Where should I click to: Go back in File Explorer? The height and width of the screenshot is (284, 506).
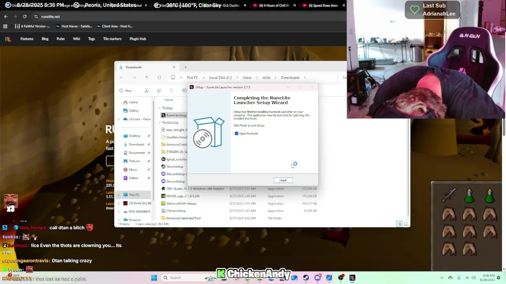coord(121,77)
